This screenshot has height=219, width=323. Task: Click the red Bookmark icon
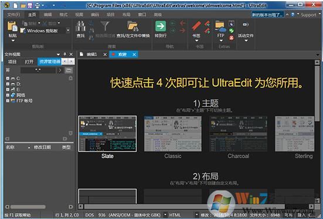[x=196, y=26]
